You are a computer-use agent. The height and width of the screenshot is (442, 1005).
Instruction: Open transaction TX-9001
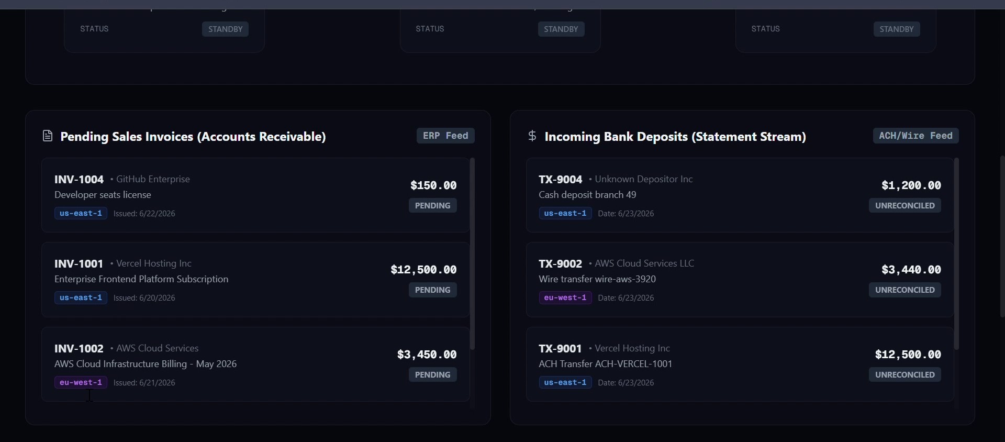pos(740,364)
